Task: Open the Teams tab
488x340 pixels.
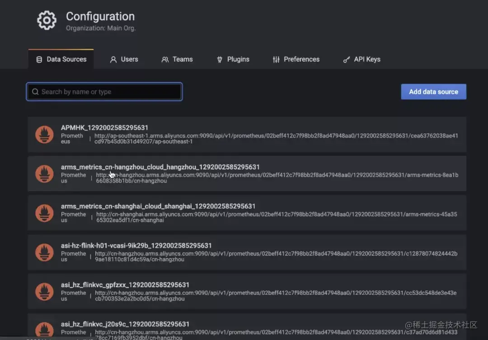Action: pyautogui.click(x=177, y=59)
